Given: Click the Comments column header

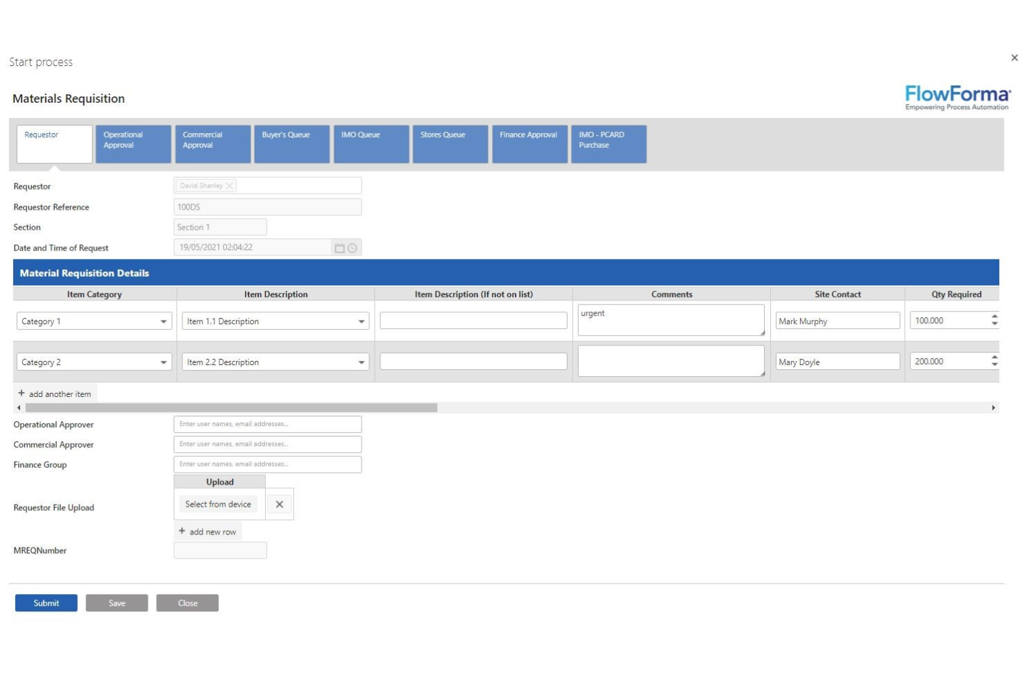Looking at the screenshot, I should (x=672, y=294).
